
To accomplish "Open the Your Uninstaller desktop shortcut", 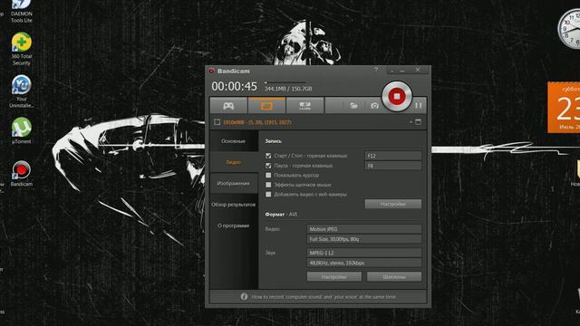I will pyautogui.click(x=21, y=91).
